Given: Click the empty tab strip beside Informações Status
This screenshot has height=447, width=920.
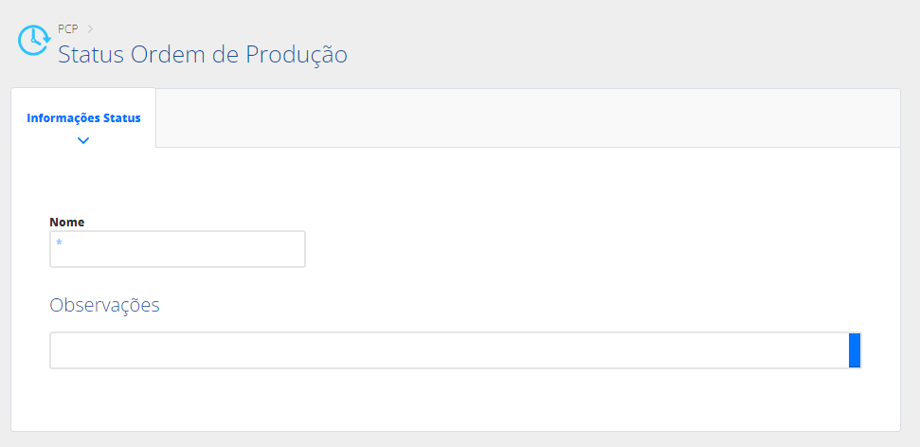Looking at the screenshot, I should pyautogui.click(x=528, y=118).
